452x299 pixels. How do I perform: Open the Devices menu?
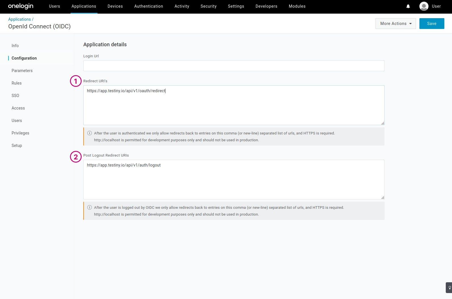(x=115, y=6)
